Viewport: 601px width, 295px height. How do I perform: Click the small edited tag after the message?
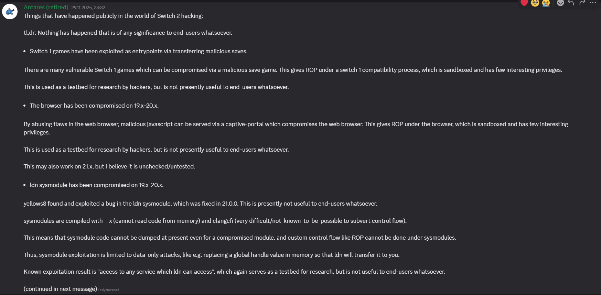(109, 290)
